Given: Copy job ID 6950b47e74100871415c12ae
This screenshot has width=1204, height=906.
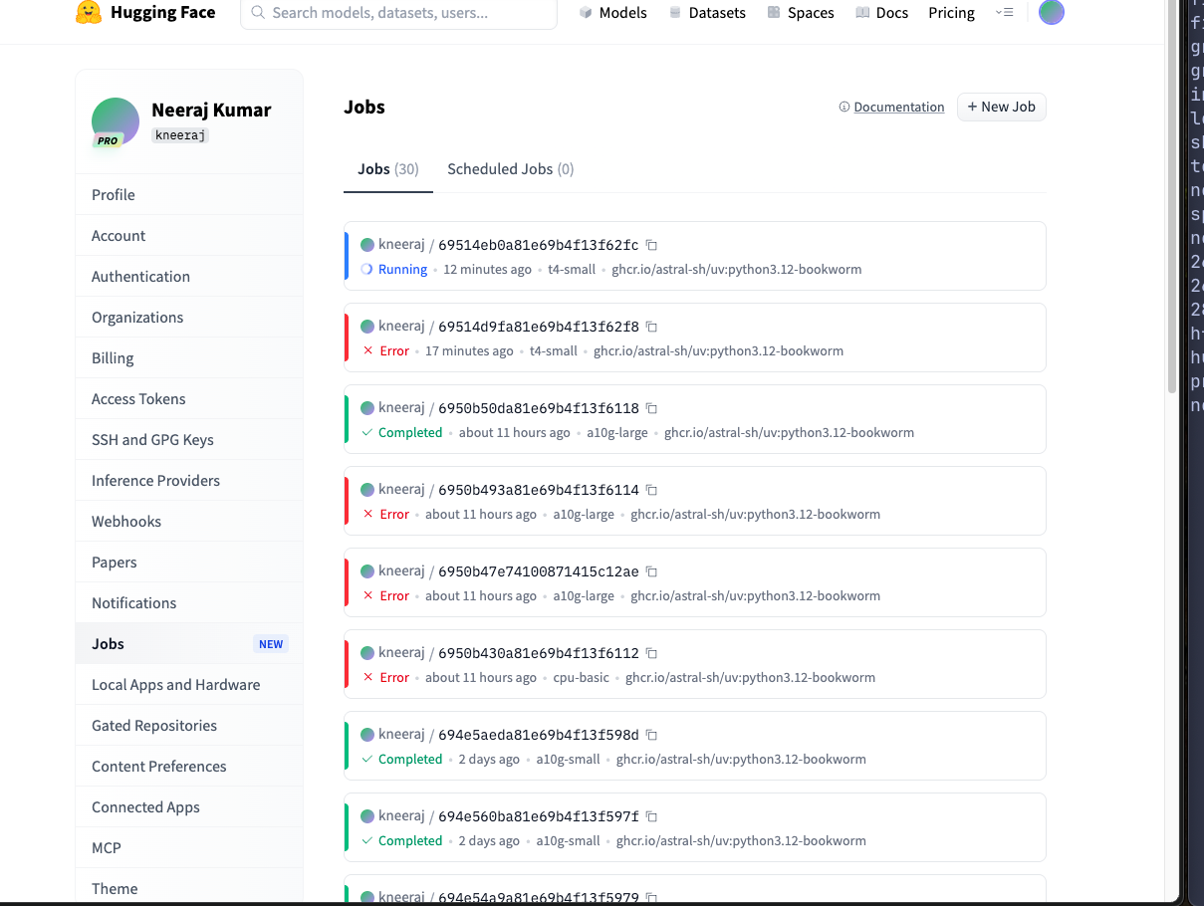Looking at the screenshot, I should [x=651, y=571].
